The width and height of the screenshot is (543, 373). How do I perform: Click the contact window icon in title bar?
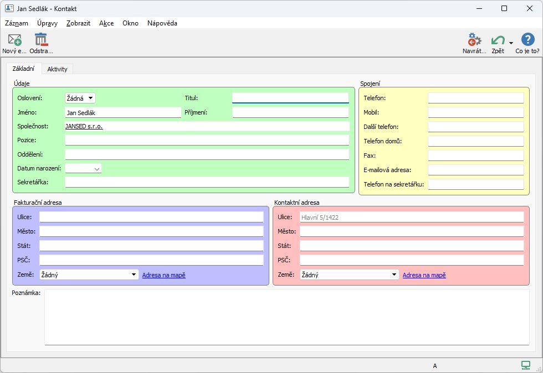[x=9, y=8]
